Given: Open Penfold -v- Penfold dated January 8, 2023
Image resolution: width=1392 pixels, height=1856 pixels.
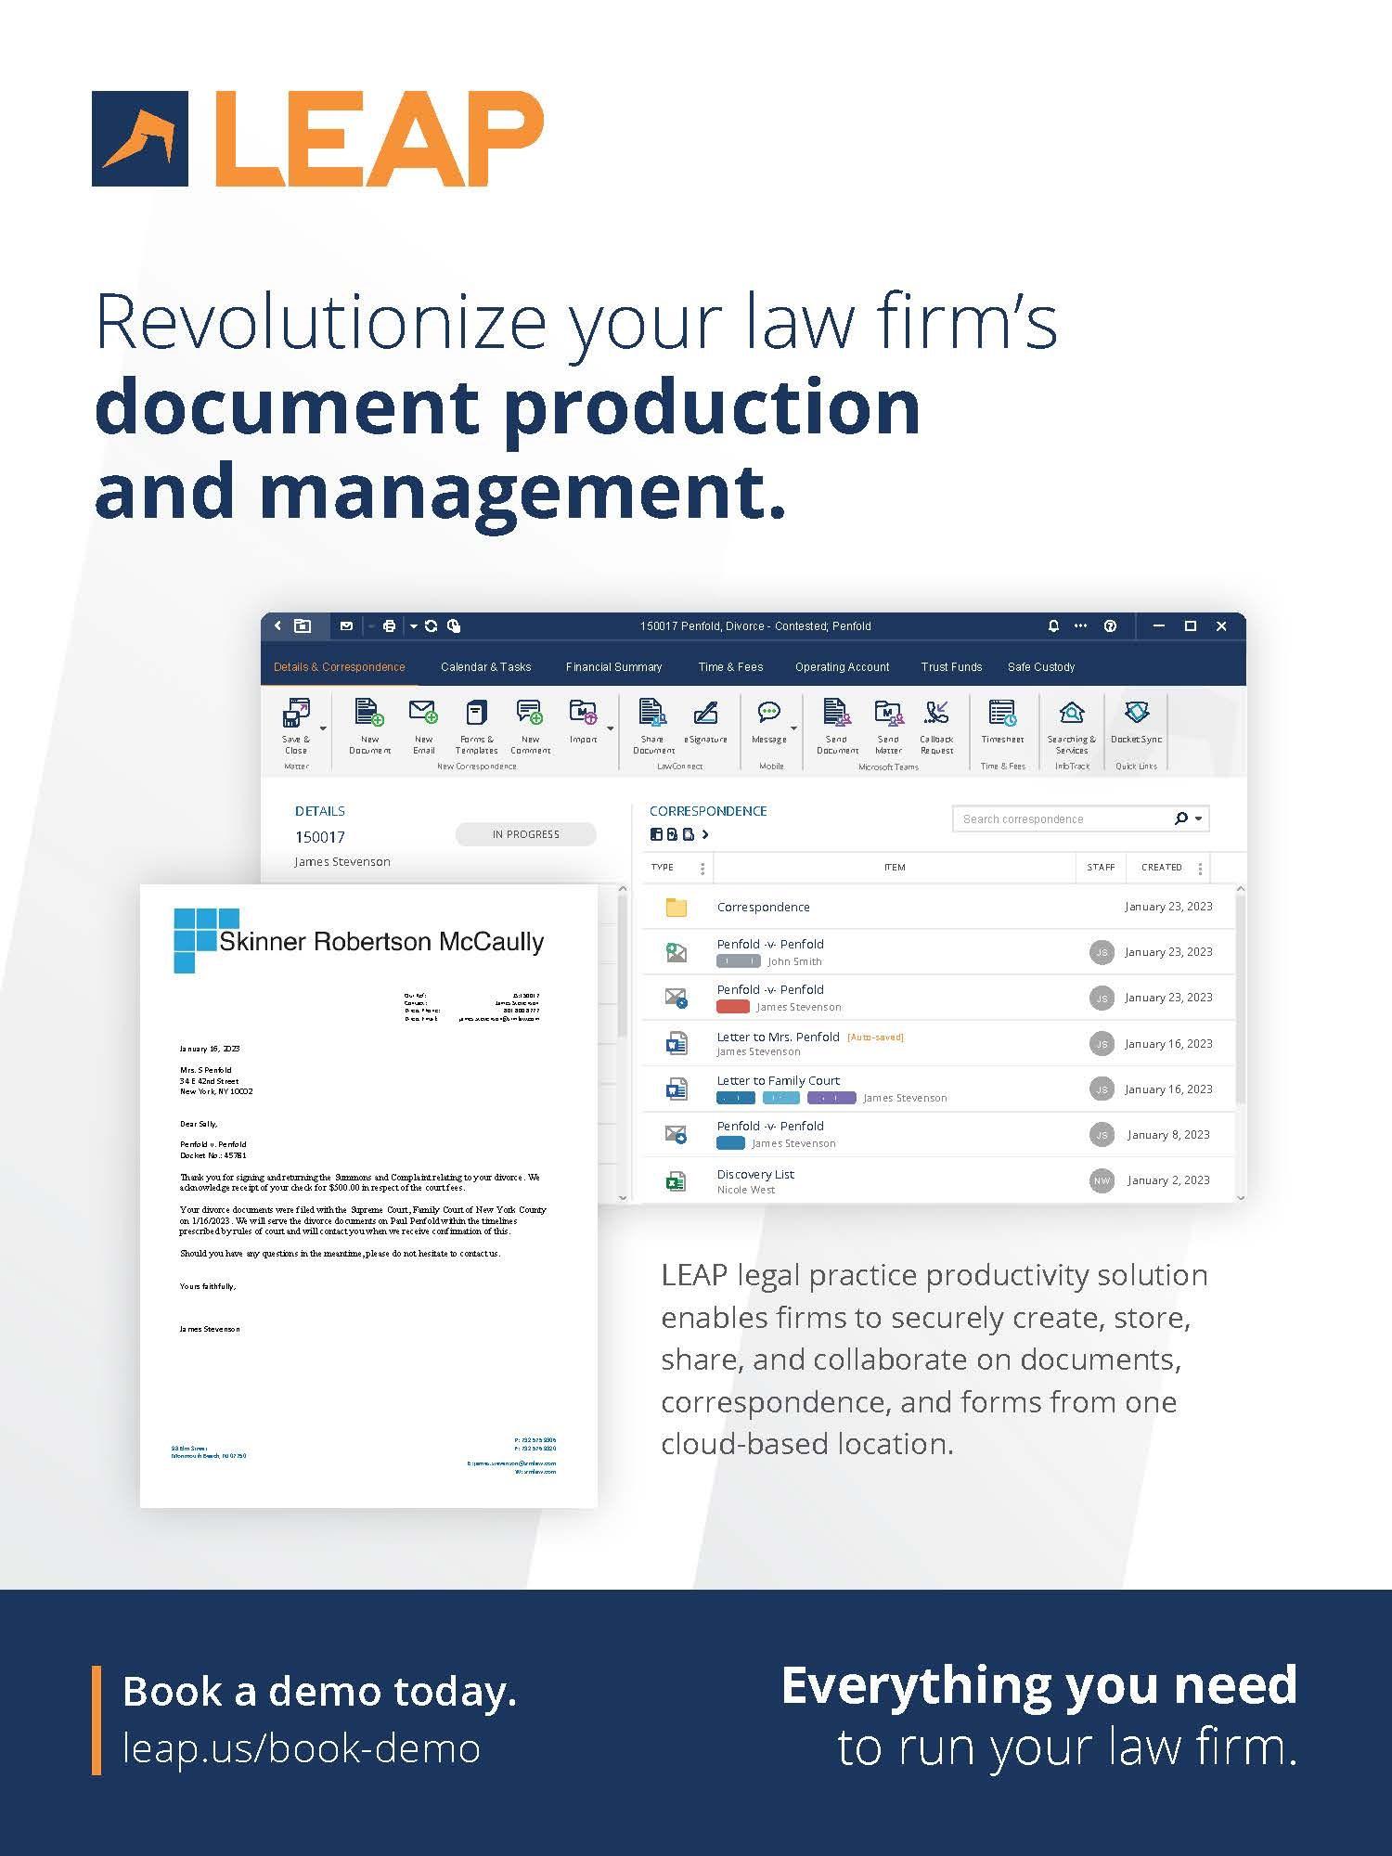Looking at the screenshot, I should (x=770, y=1126).
